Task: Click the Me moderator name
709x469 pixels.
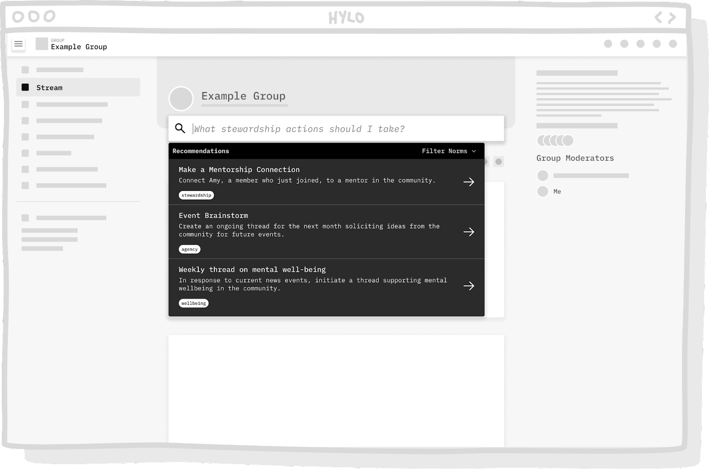Action: [x=557, y=191]
